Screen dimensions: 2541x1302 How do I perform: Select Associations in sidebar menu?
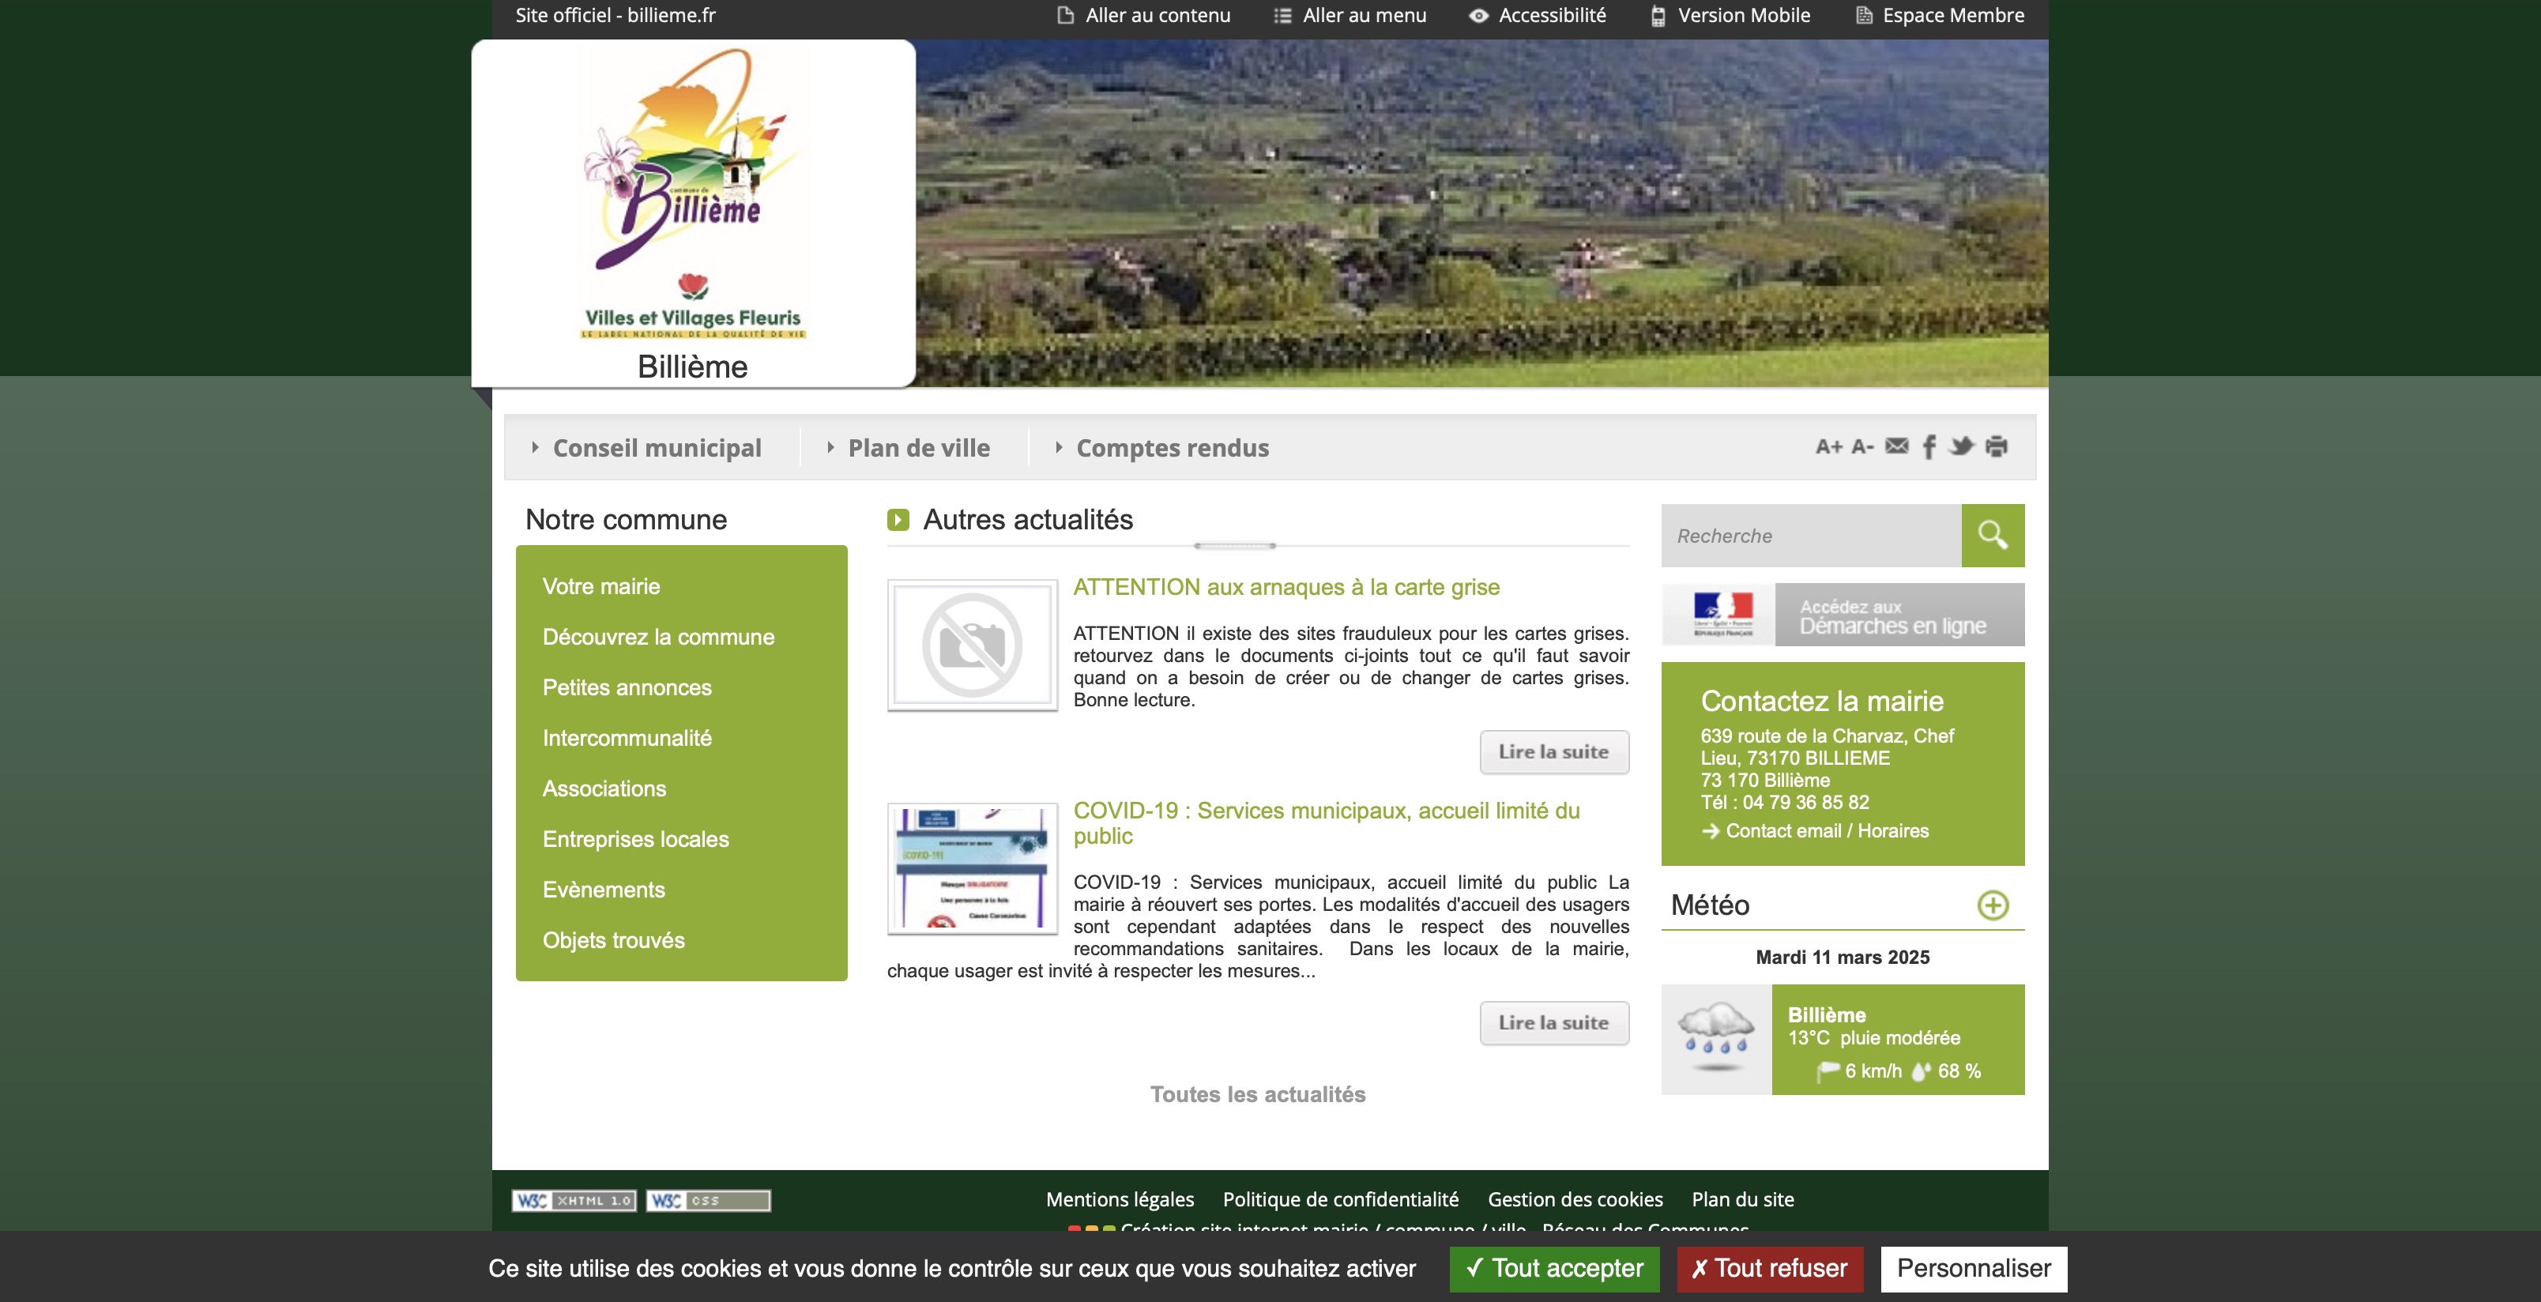(x=604, y=788)
